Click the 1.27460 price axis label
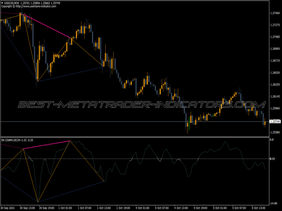This screenshot has width=282, height=211. pos(275,13)
